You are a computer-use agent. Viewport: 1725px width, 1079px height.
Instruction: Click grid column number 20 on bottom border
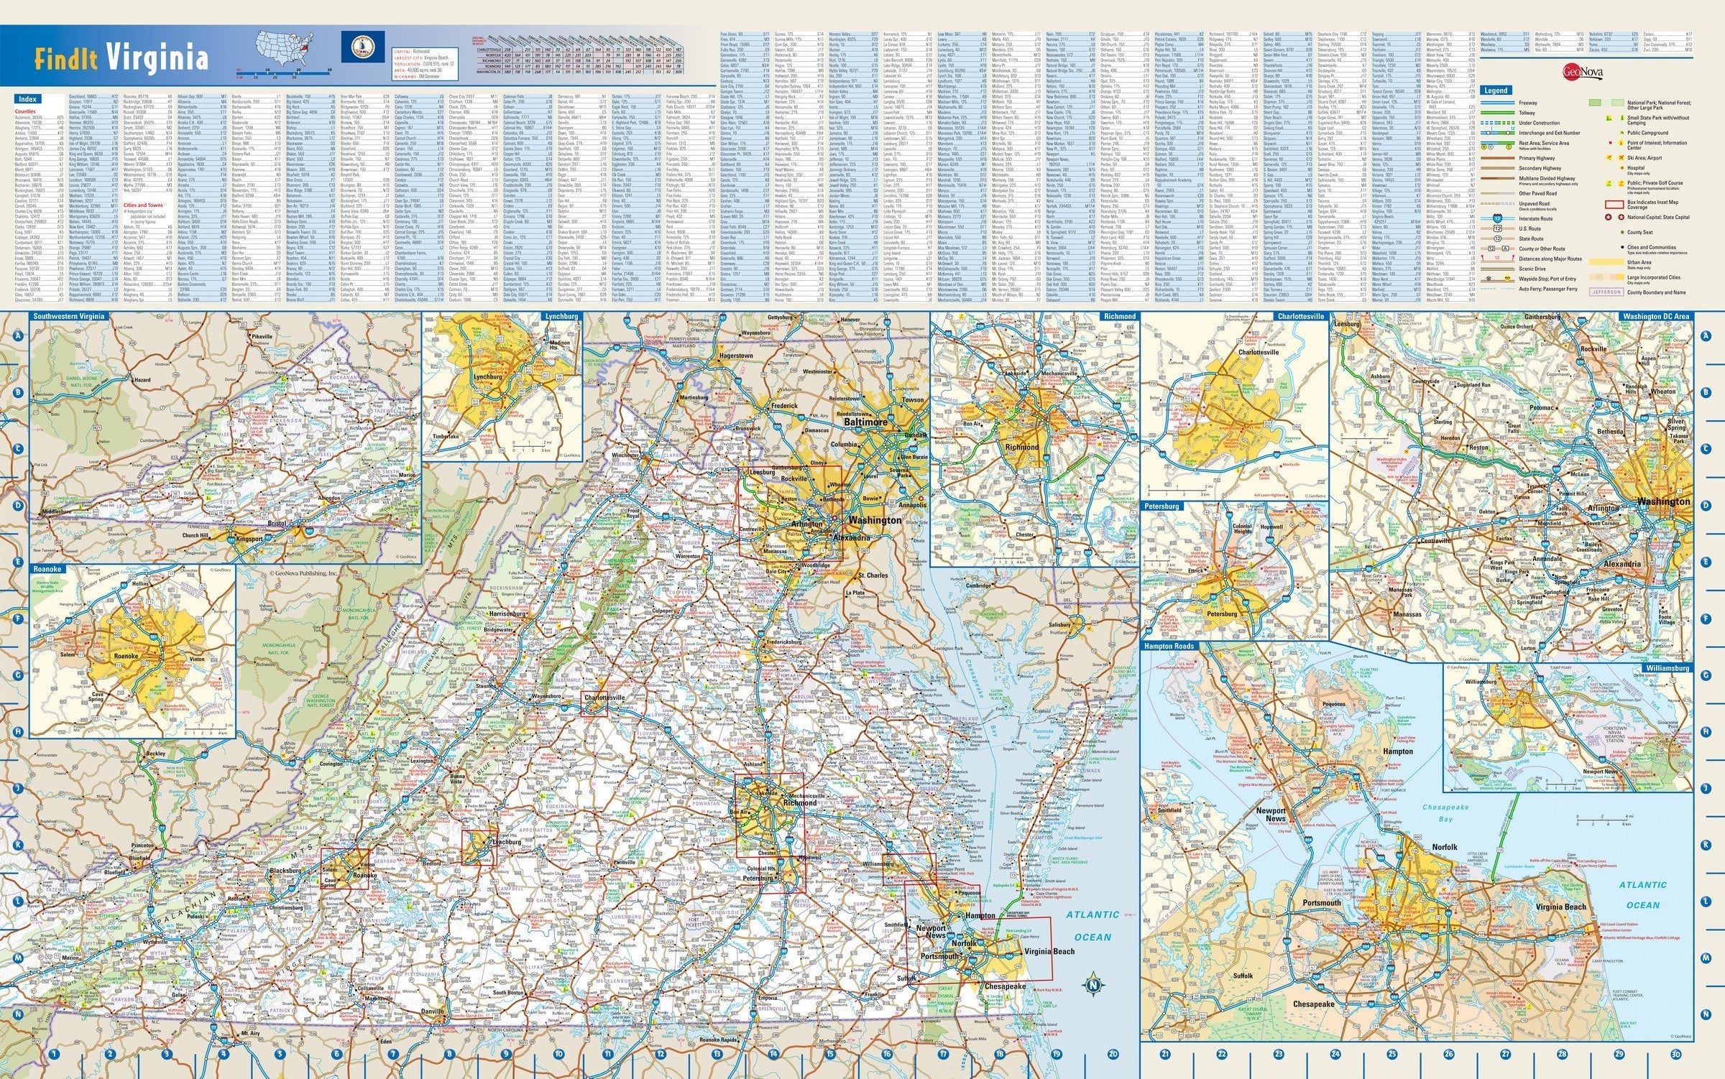coord(1113,1055)
